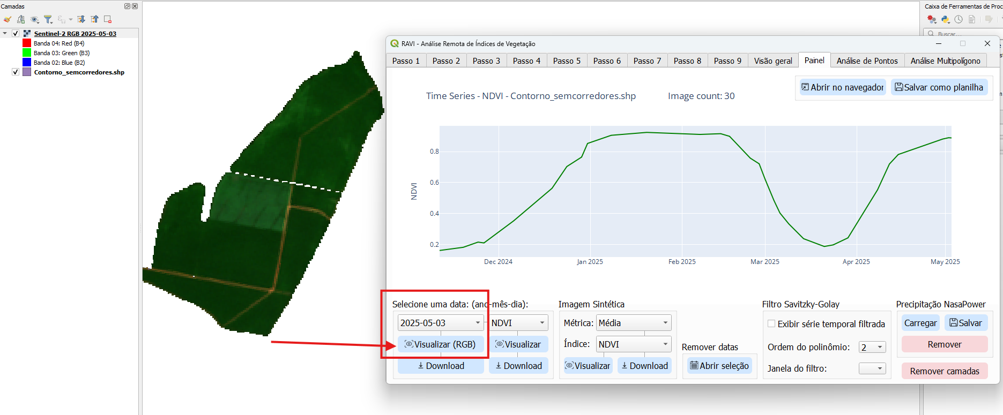Click the Collapse All layers icon

(x=94, y=19)
